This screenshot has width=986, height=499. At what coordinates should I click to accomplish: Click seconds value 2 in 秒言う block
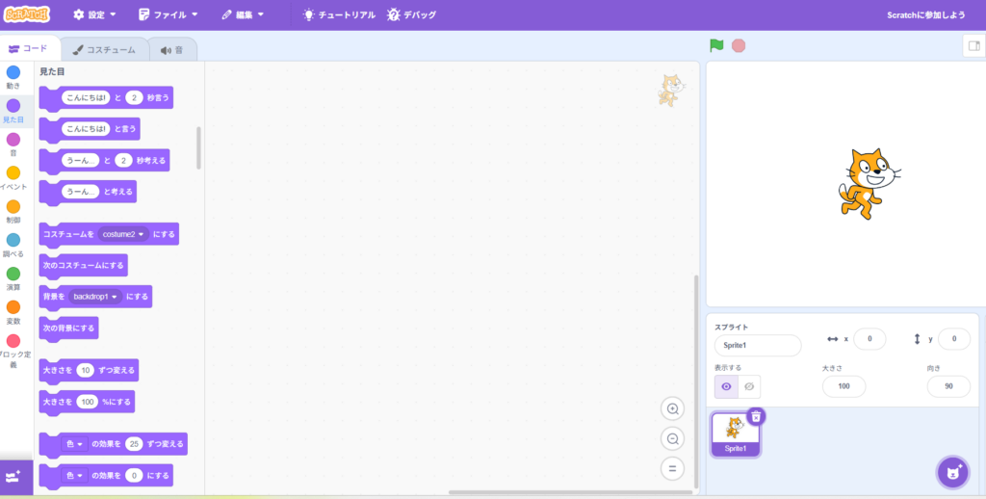pyautogui.click(x=134, y=97)
